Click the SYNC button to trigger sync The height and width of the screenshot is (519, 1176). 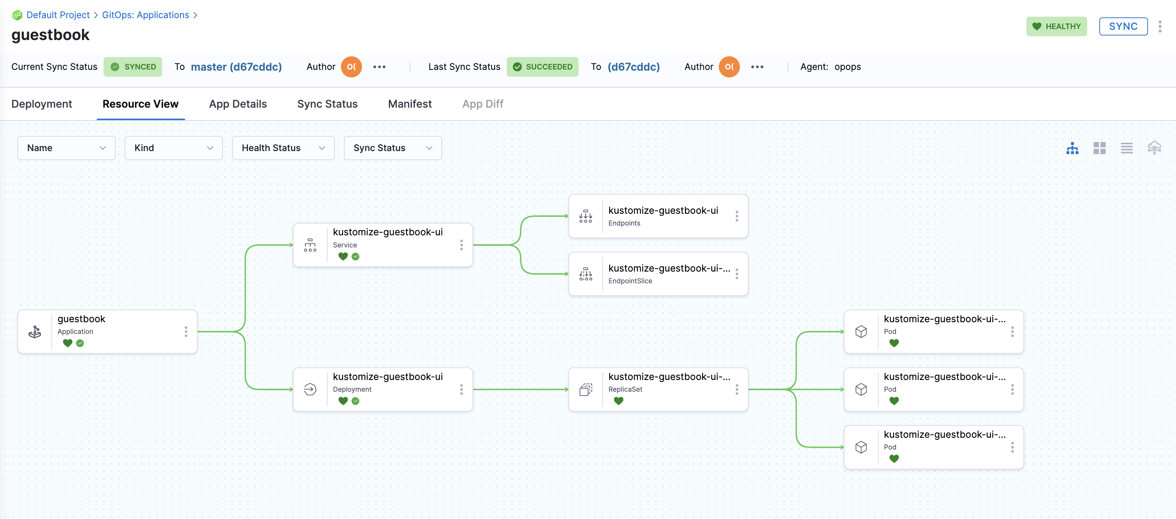(x=1123, y=26)
